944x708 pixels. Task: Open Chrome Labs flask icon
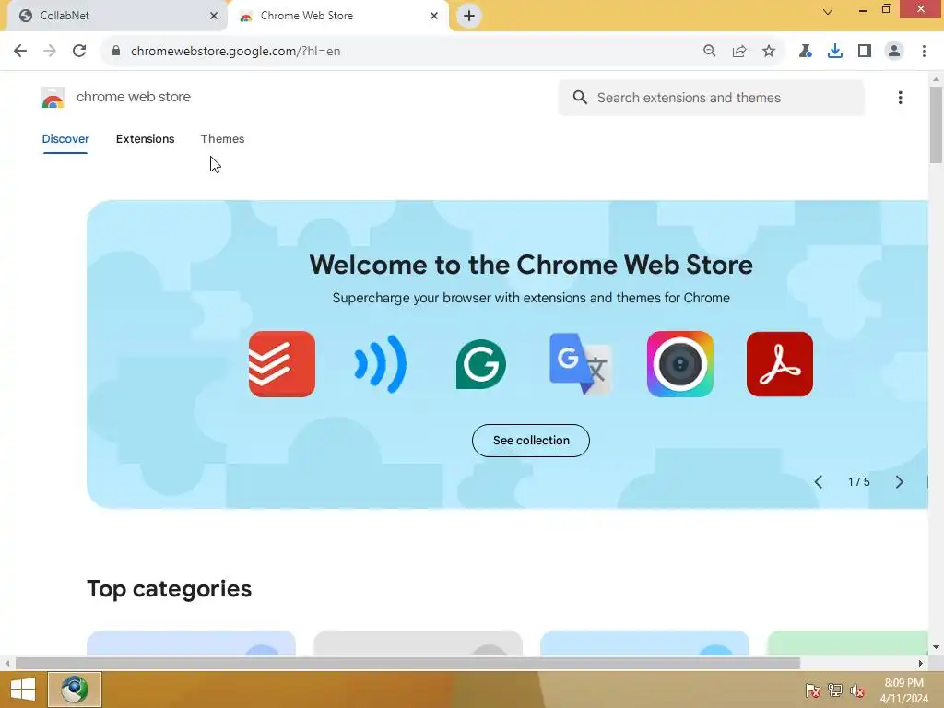coord(805,52)
